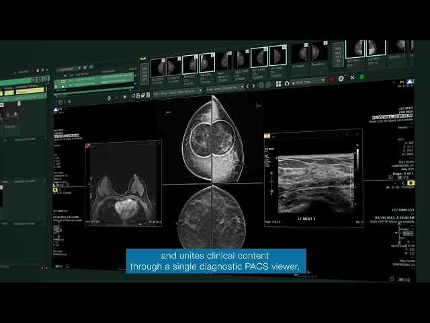Go to next hanging protocol step arrow
Viewport: 430px width, 323px height.
[254, 86]
